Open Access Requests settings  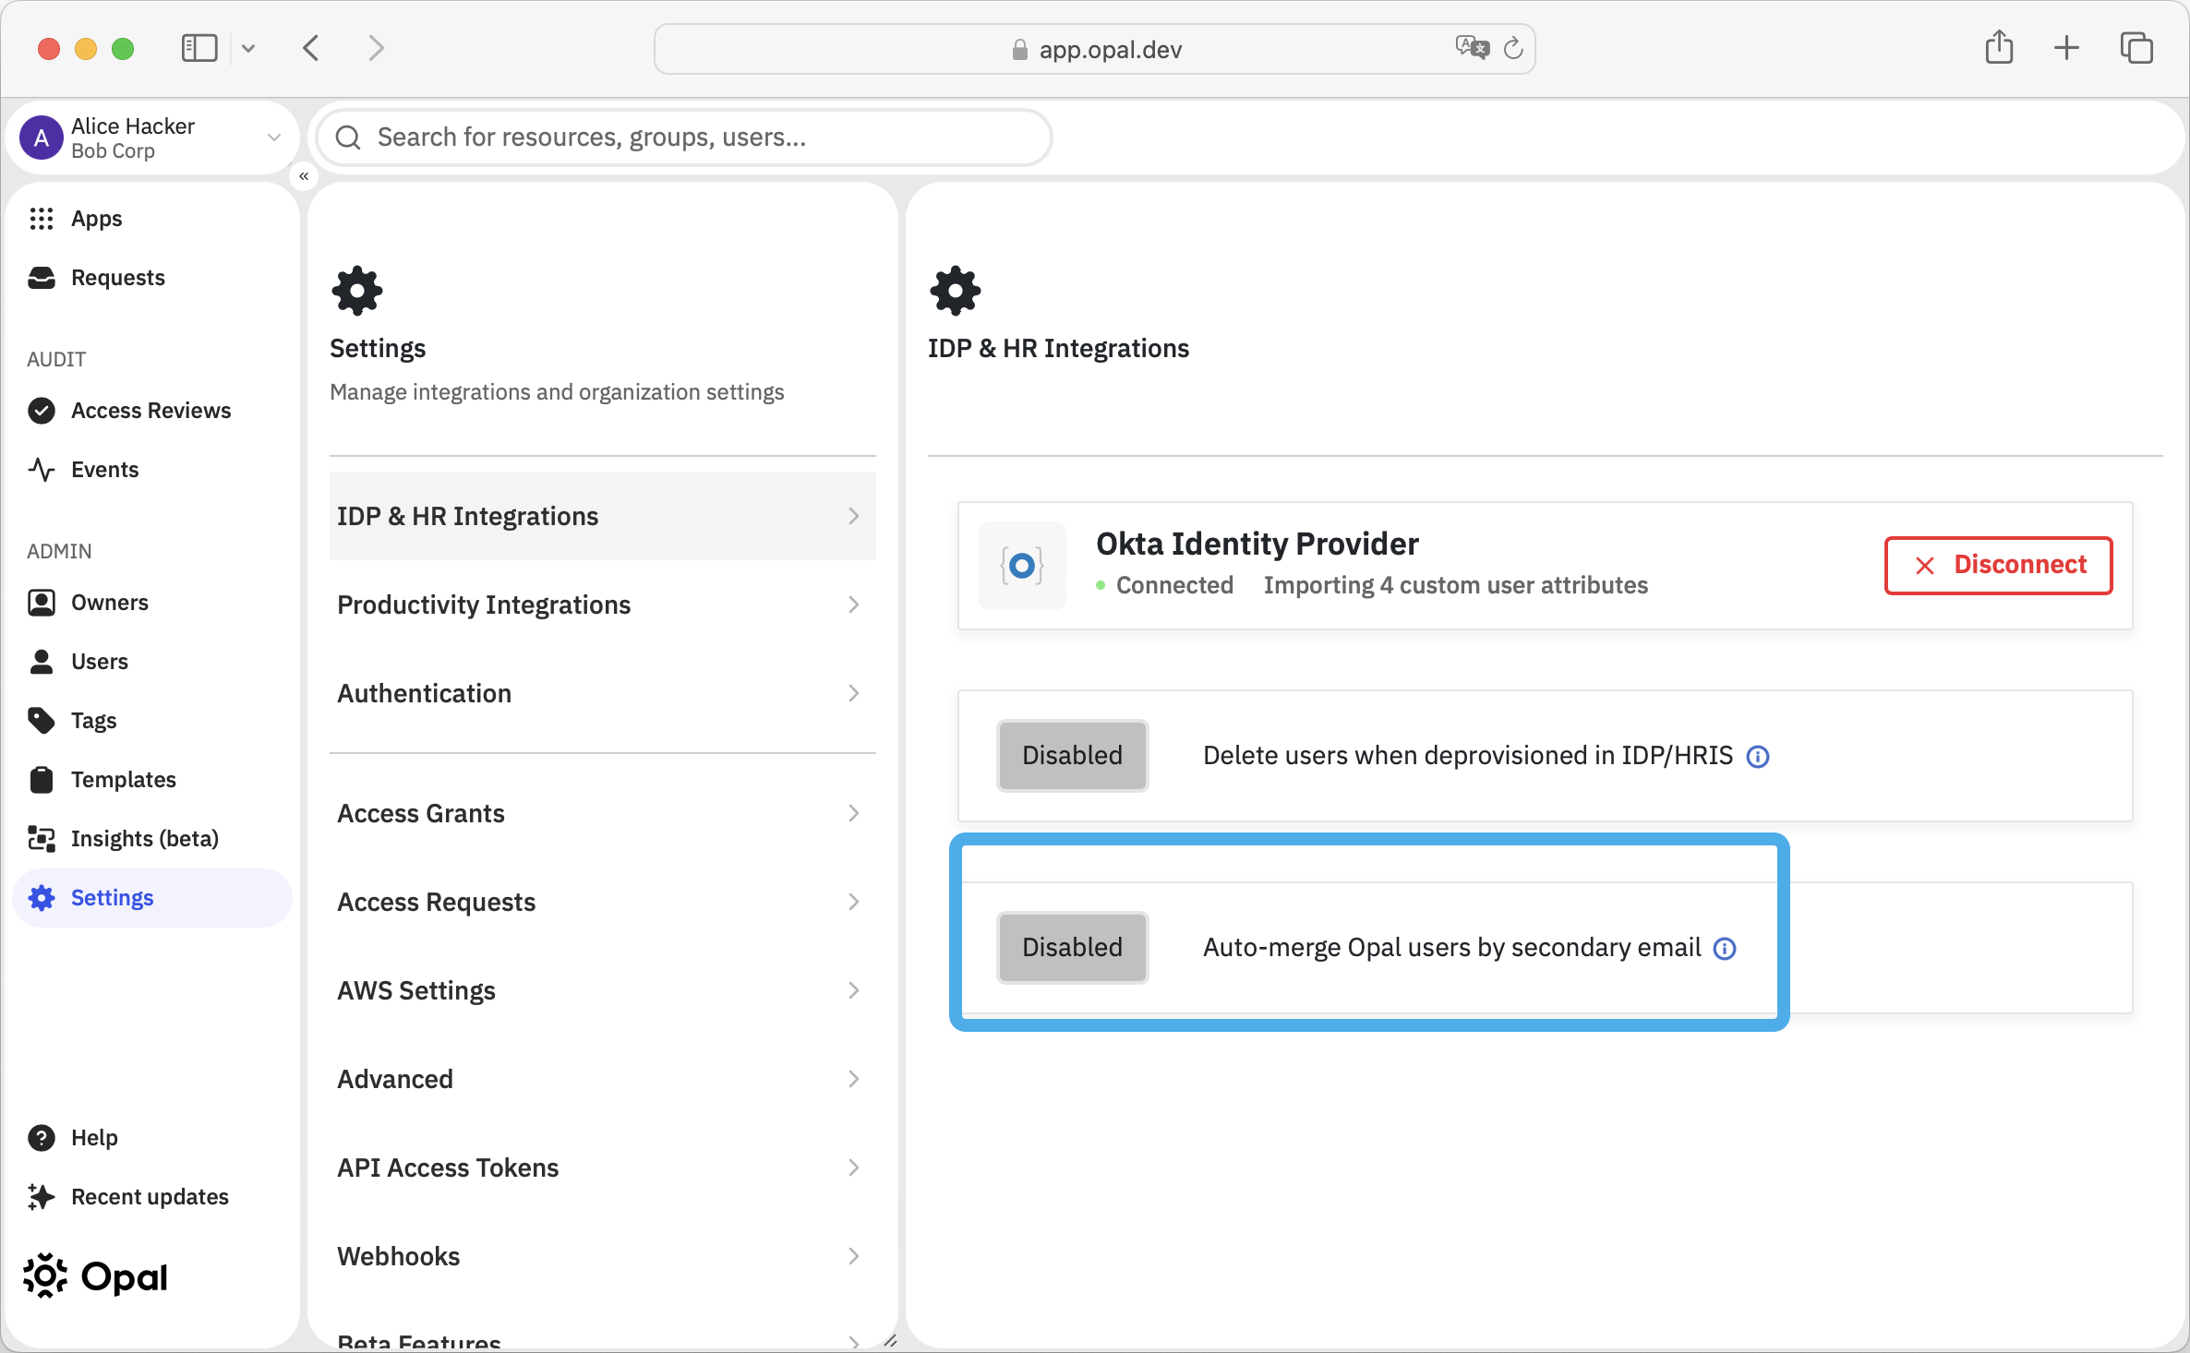(x=602, y=902)
